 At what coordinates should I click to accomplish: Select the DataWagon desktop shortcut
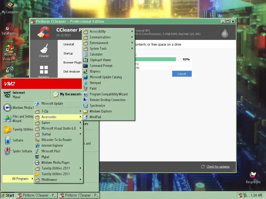(x=10, y=29)
